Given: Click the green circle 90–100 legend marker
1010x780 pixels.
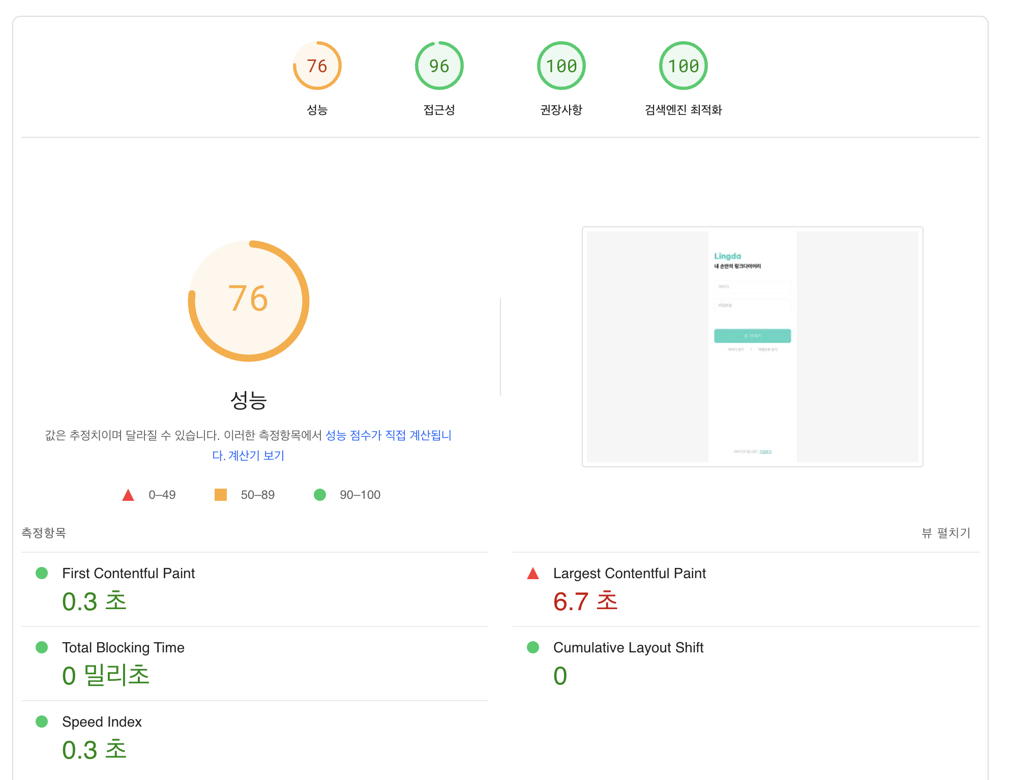Looking at the screenshot, I should pos(320,495).
